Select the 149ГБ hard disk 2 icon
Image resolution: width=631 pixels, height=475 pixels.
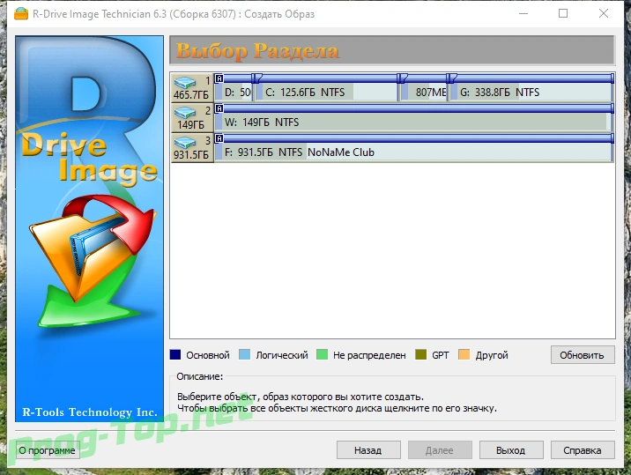[191, 117]
